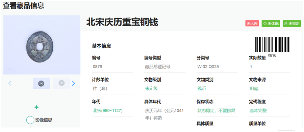Click the 质量单位 label
This screenshot has height=132, width=304.
coord(257,124)
